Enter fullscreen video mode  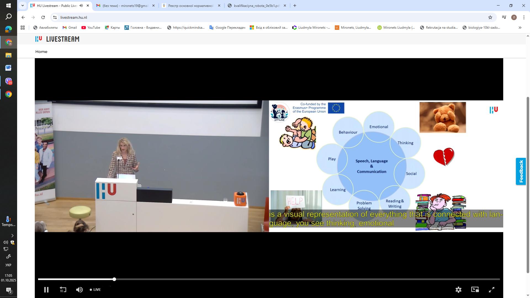pyautogui.click(x=492, y=290)
